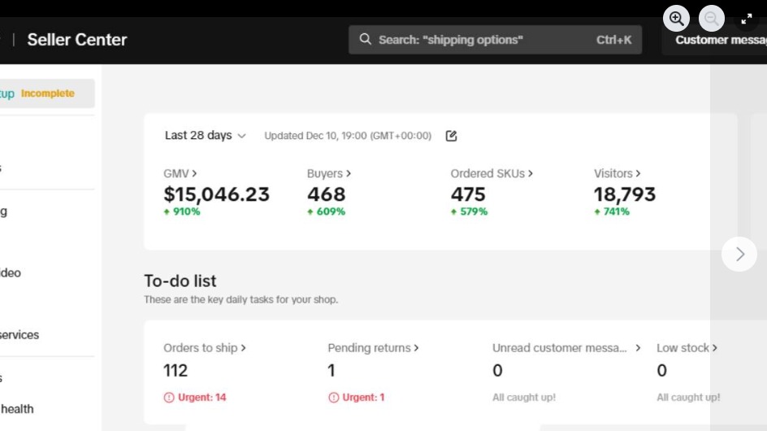
Task: Click the Seller Center title
Action: pyautogui.click(x=77, y=40)
